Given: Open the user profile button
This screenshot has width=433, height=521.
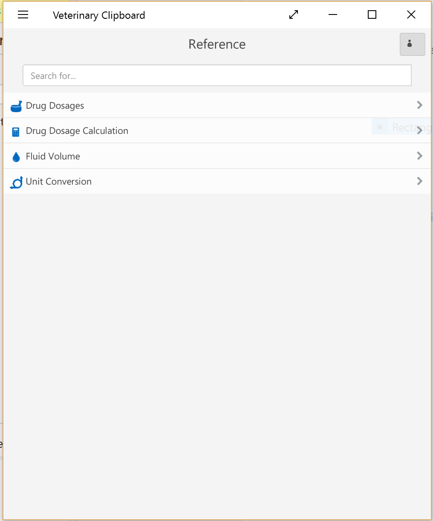Looking at the screenshot, I should tap(412, 44).
